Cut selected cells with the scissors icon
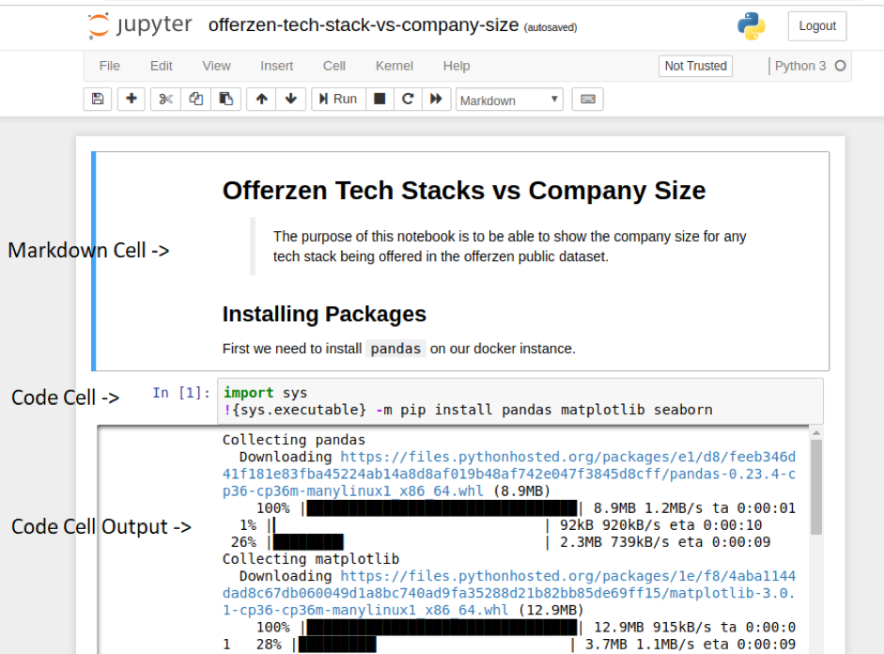 pos(165,100)
